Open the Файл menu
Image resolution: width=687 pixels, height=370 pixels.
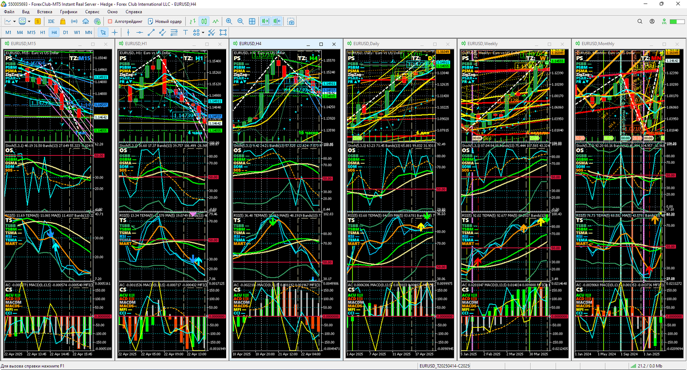9,11
